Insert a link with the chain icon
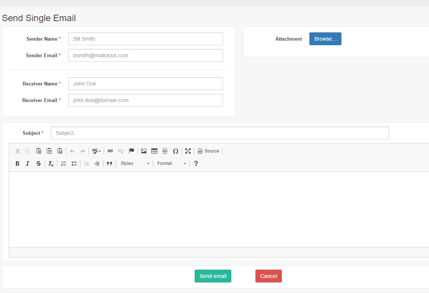429x293 pixels. click(110, 151)
